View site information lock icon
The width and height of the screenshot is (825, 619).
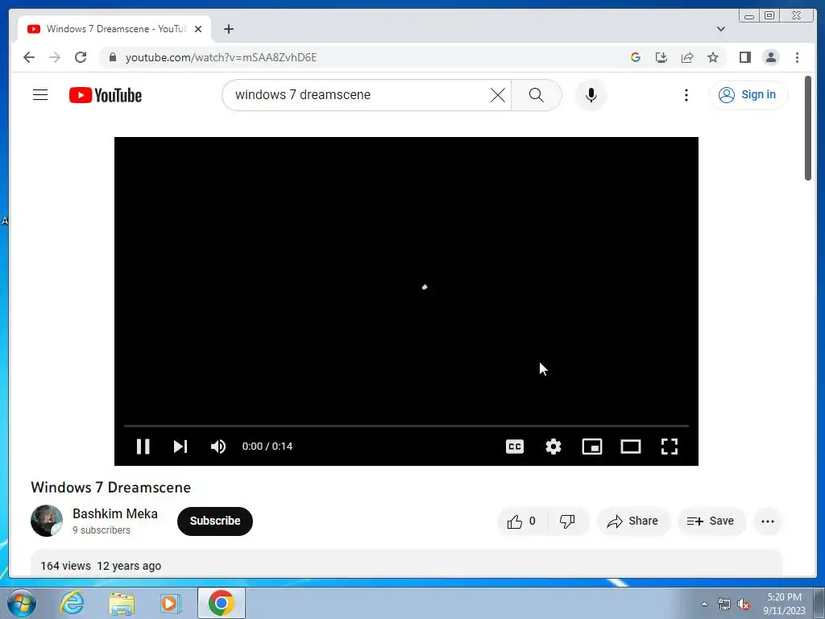click(112, 57)
